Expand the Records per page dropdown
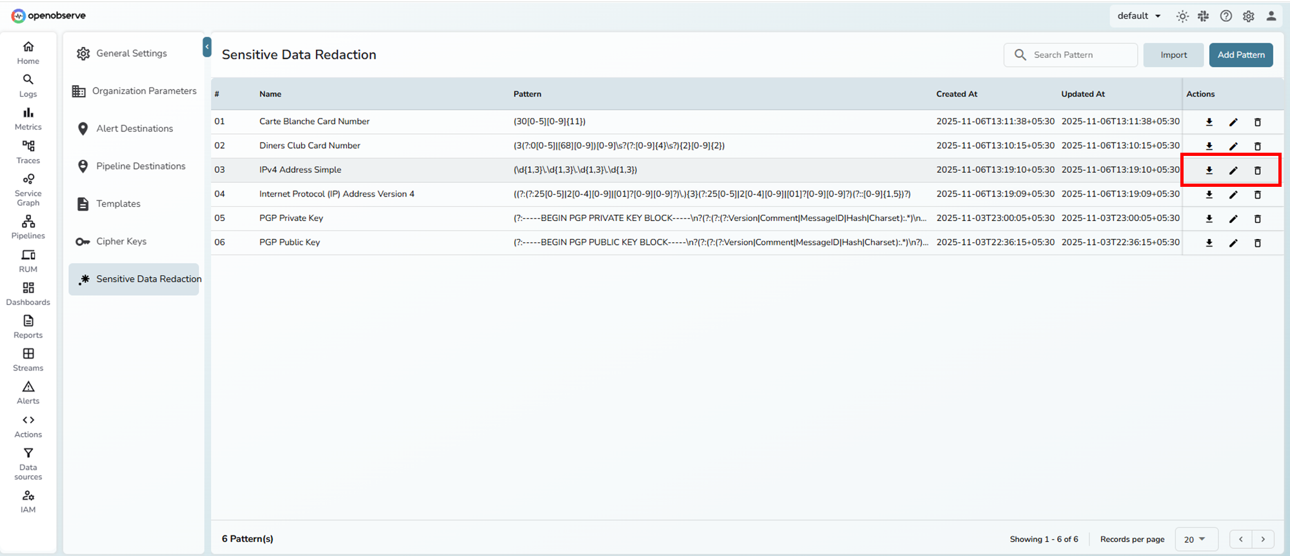Image resolution: width=1290 pixels, height=556 pixels. (x=1195, y=539)
